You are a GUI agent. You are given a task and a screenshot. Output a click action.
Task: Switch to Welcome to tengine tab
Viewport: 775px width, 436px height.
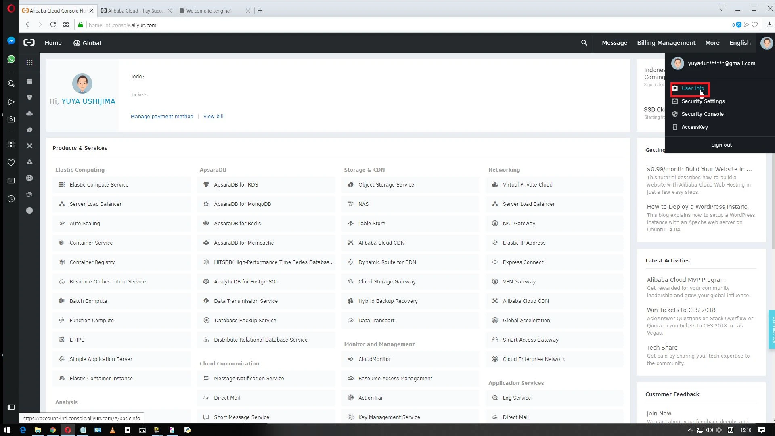point(215,10)
